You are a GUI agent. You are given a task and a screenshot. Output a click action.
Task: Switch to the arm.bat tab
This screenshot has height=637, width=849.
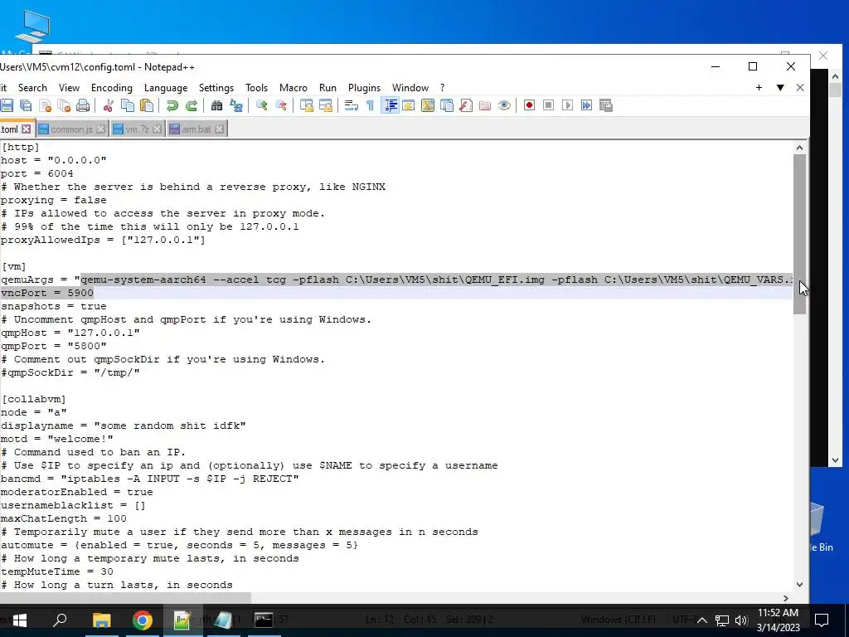[196, 129]
